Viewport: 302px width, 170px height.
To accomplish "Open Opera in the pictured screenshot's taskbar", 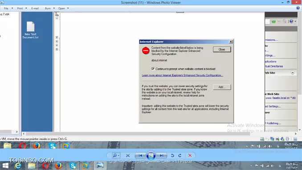I will pyautogui.click(x=22, y=145).
